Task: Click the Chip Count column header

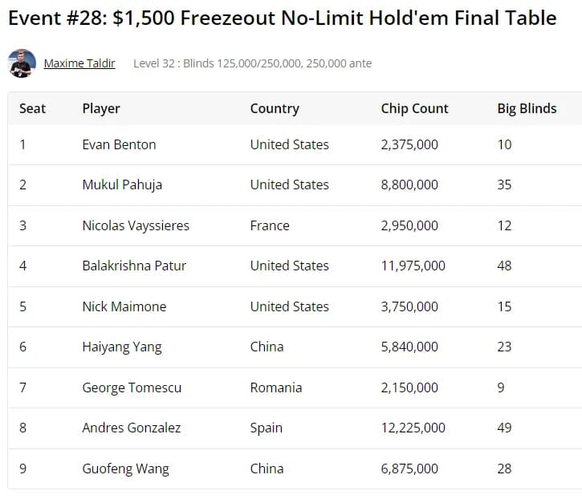Action: click(414, 108)
